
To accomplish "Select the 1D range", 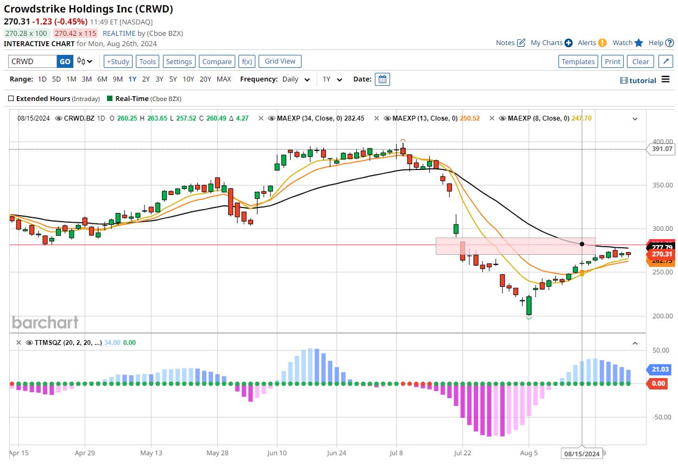I will pyautogui.click(x=42, y=79).
